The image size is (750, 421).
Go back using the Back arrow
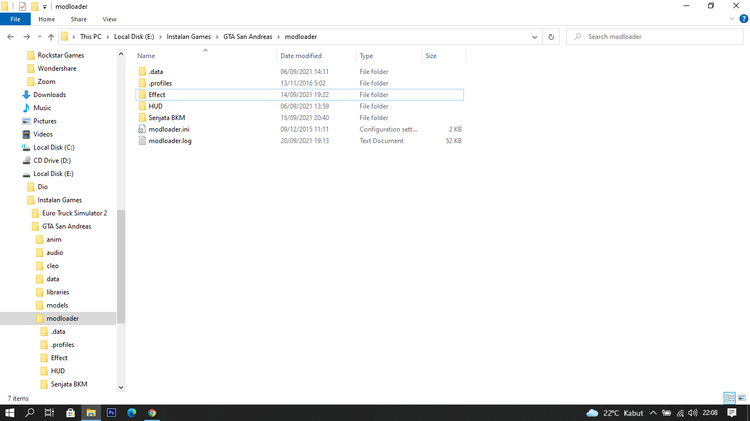10,37
